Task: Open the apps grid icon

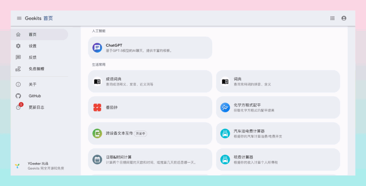Action: click(x=333, y=18)
